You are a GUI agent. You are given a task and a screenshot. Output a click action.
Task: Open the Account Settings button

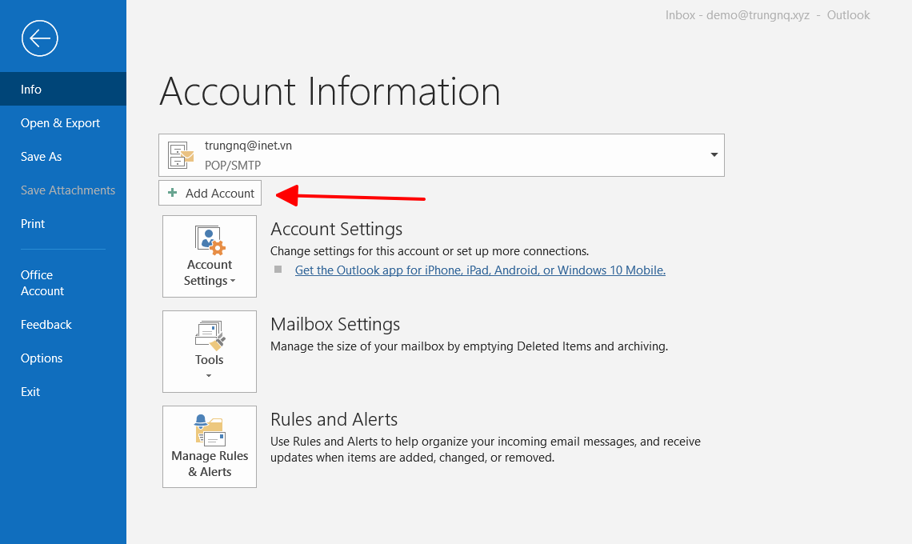pyautogui.click(x=210, y=257)
